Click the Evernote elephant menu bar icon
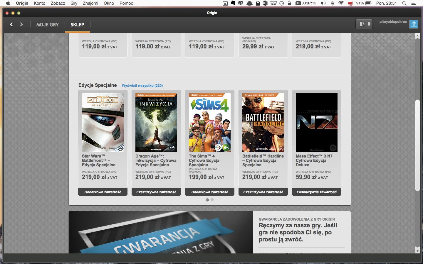 pyautogui.click(x=233, y=3)
